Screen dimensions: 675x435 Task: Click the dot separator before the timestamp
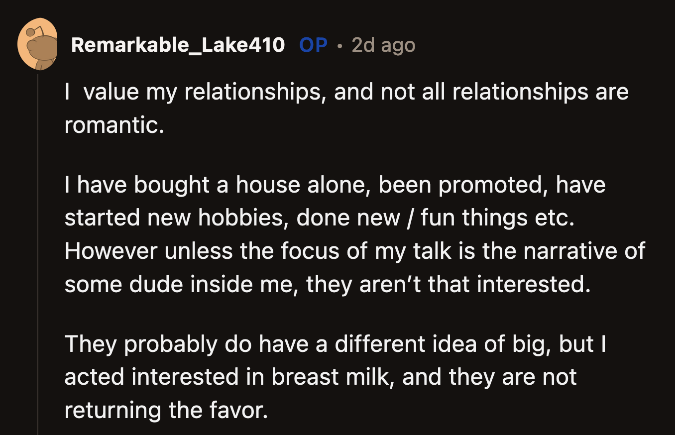(x=340, y=46)
